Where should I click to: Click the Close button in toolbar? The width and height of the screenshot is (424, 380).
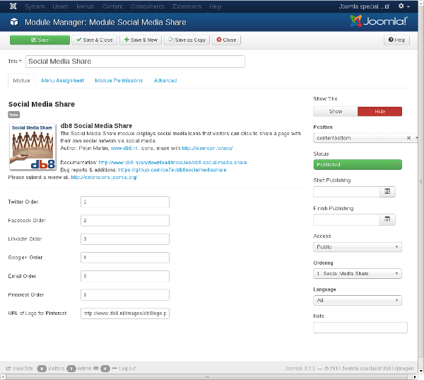point(226,40)
